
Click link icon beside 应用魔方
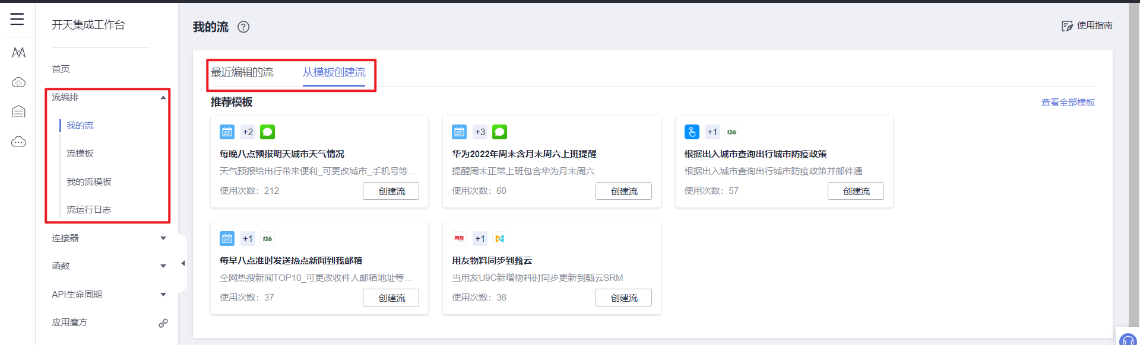163,323
